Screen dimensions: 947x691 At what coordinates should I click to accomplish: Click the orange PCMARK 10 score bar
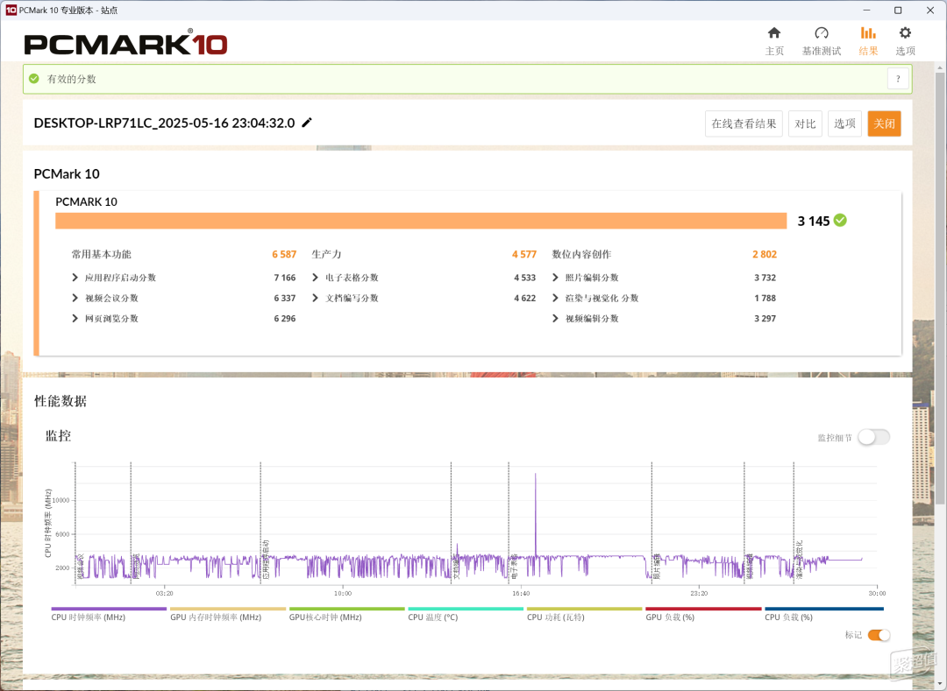(421, 221)
